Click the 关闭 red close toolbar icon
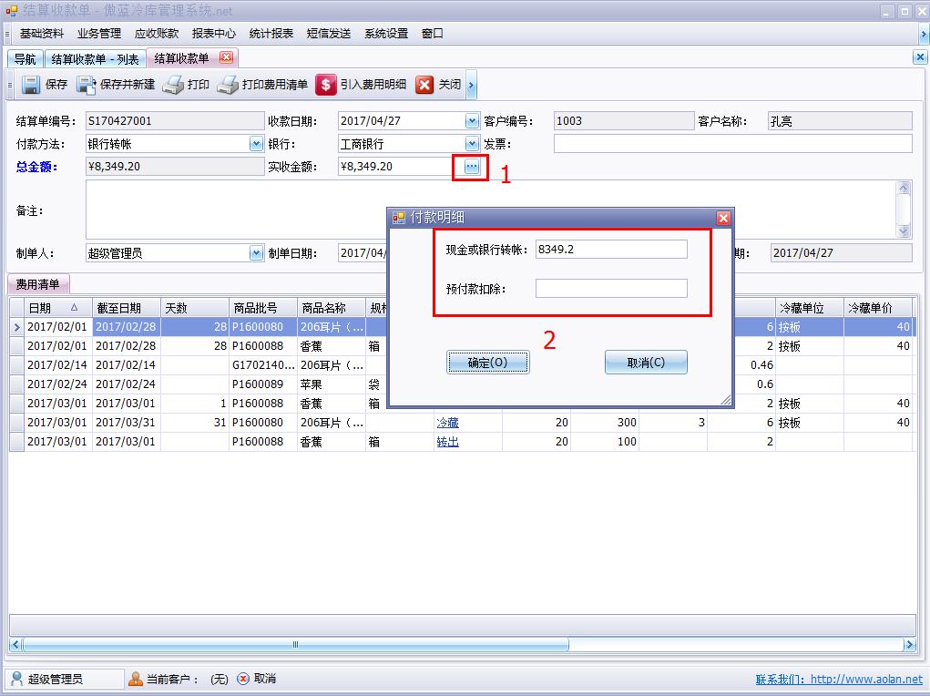The image size is (930, 696). click(424, 86)
